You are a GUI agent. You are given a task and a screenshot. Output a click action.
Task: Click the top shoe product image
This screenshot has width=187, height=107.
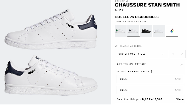(51, 29)
